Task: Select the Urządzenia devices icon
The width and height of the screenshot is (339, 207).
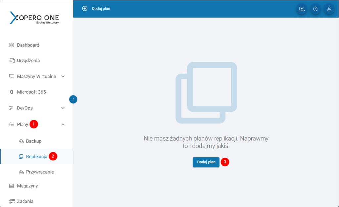Action: [x=12, y=60]
